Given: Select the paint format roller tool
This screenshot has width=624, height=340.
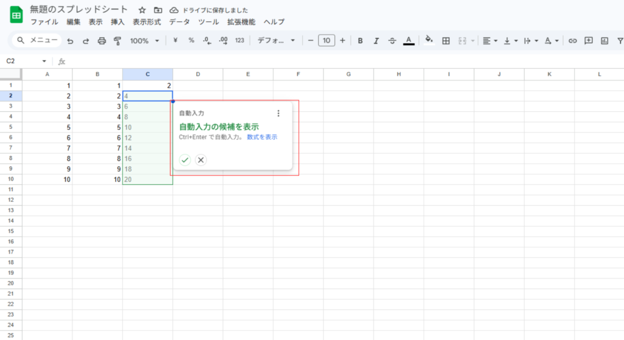Looking at the screenshot, I should [x=118, y=41].
